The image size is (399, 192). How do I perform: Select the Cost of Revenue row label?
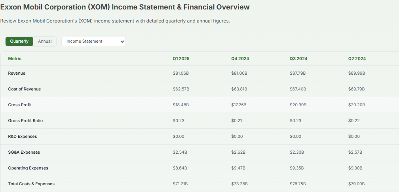click(25, 89)
